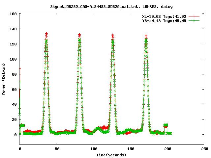The image size is (211, 158).
Task: Click the x-axis tick label 100
Action: coord(94,149)
